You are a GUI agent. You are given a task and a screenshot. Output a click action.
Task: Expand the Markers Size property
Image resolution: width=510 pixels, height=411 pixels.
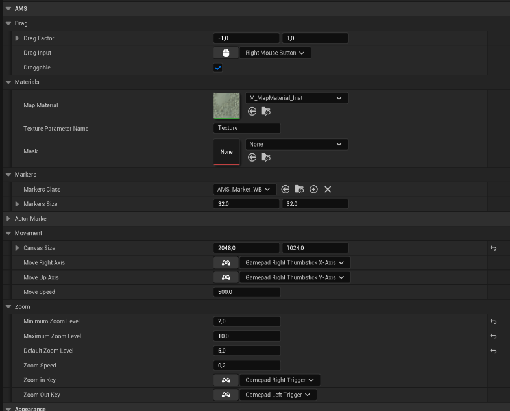[17, 204]
